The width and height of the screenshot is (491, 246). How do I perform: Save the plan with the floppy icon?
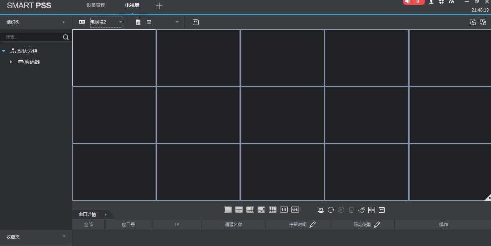pyautogui.click(x=195, y=22)
